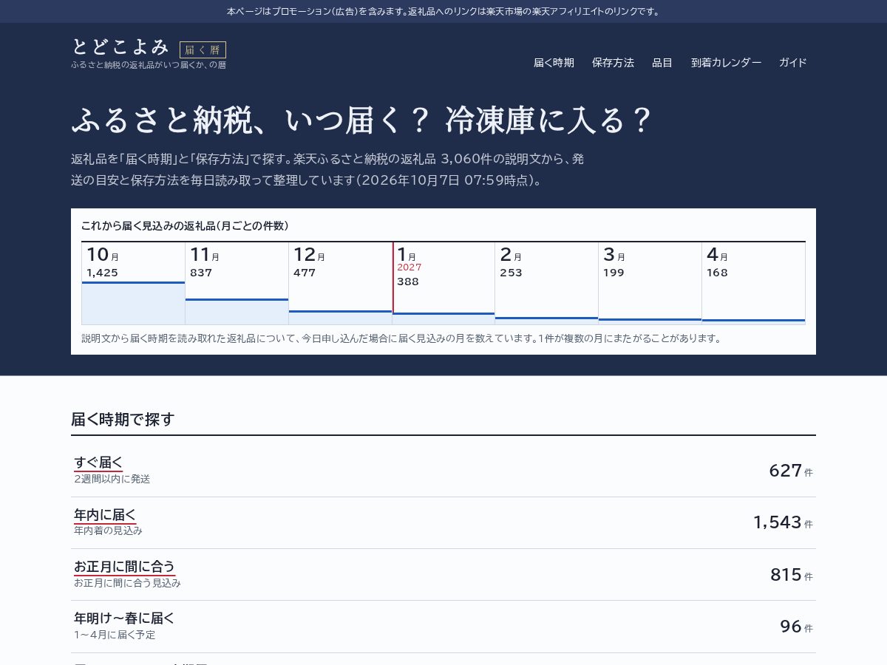Viewport: 887px width, 665px height.
Task: Click the chart footnote starting 説明文から届く時期
Action: pyautogui.click(x=401, y=338)
